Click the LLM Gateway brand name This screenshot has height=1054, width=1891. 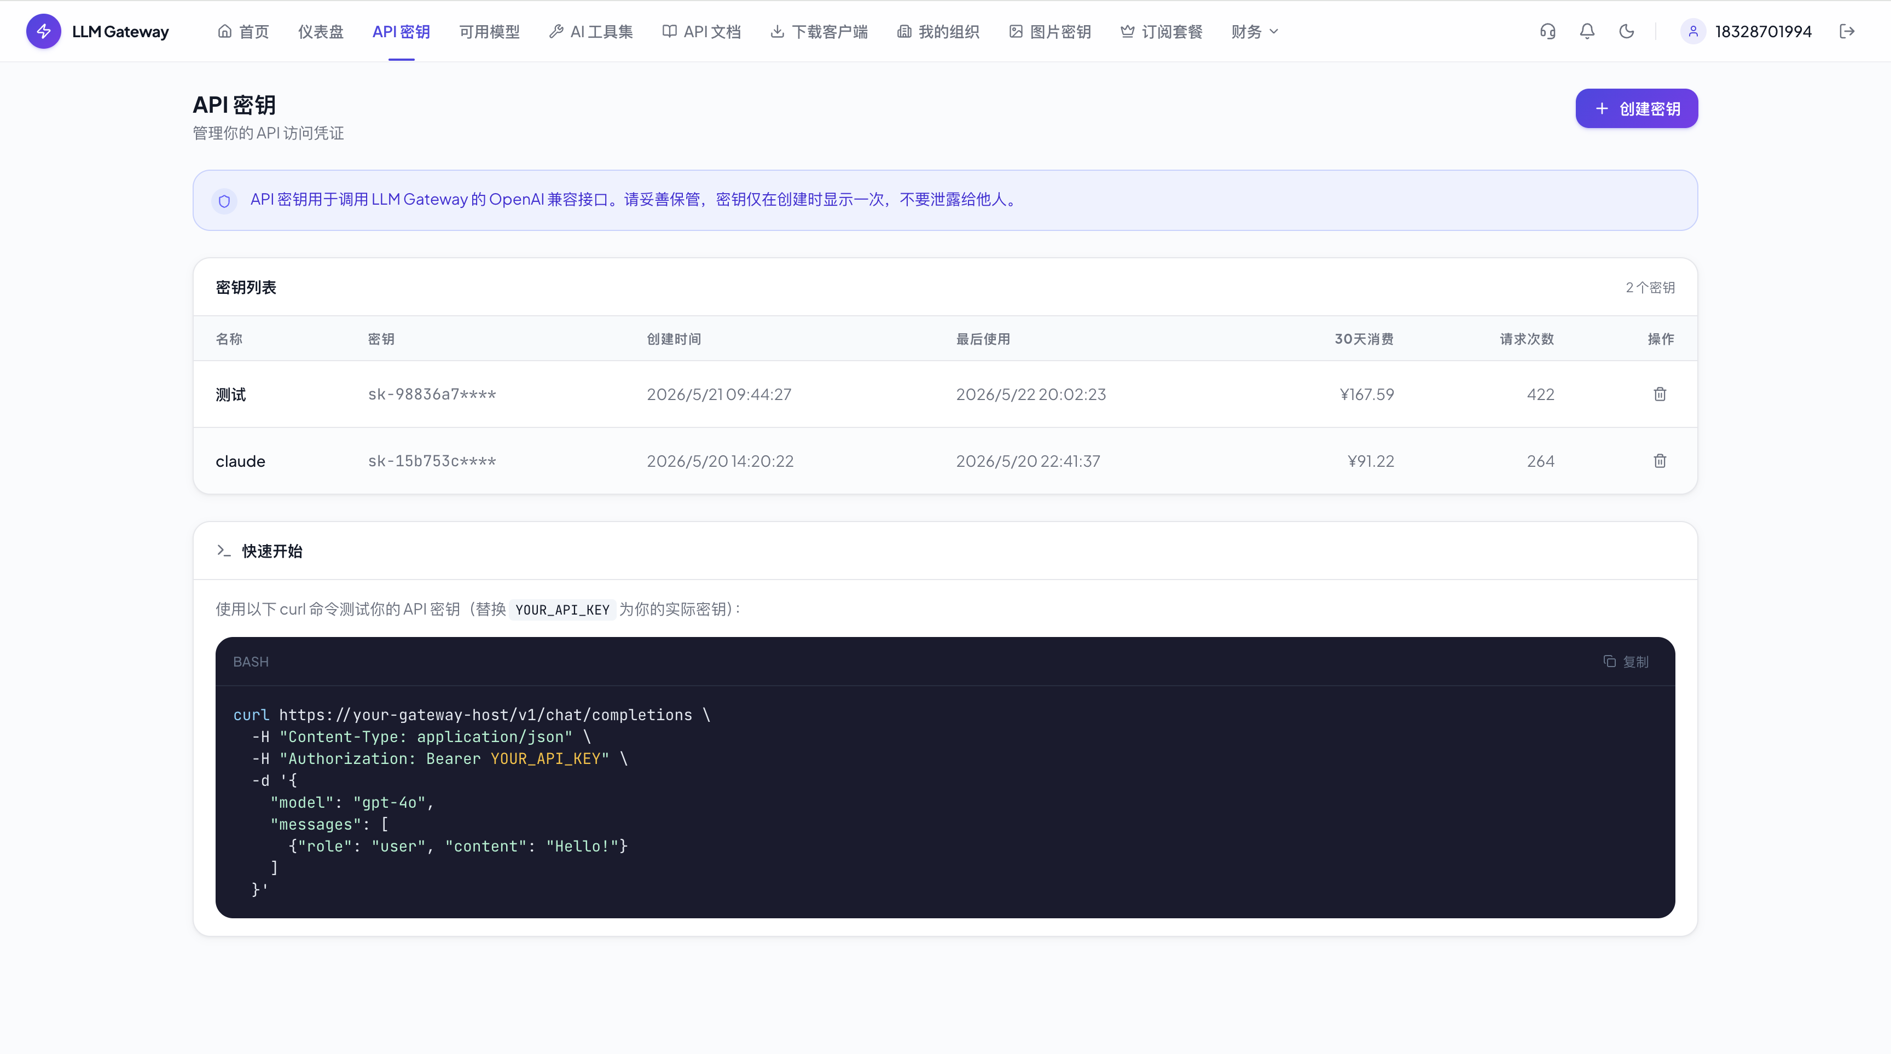(x=120, y=32)
